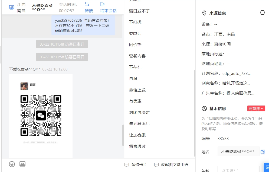Click the person icon beside 基本信息

click(x=204, y=109)
